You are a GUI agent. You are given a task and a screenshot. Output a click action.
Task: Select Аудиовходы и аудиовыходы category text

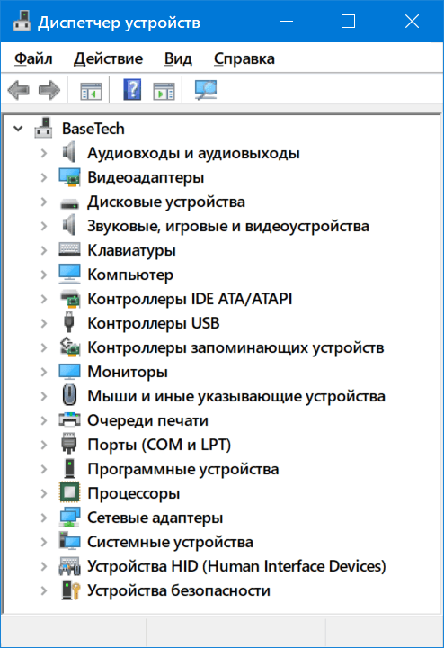pyautogui.click(x=193, y=153)
